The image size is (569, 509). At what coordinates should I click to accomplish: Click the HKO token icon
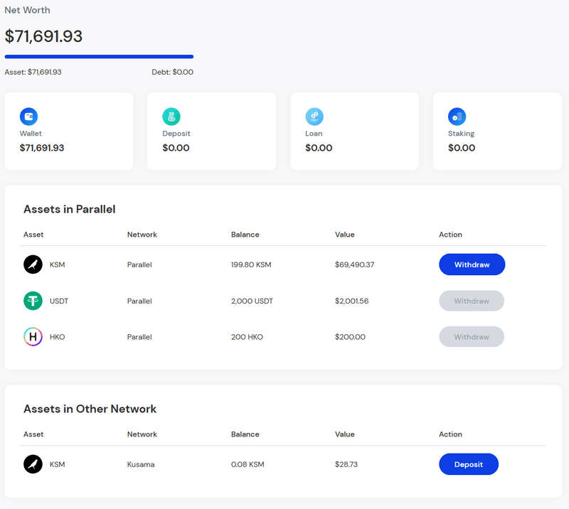pyautogui.click(x=33, y=337)
